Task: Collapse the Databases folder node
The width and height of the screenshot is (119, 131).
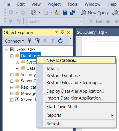Action: click(x=12, y=56)
